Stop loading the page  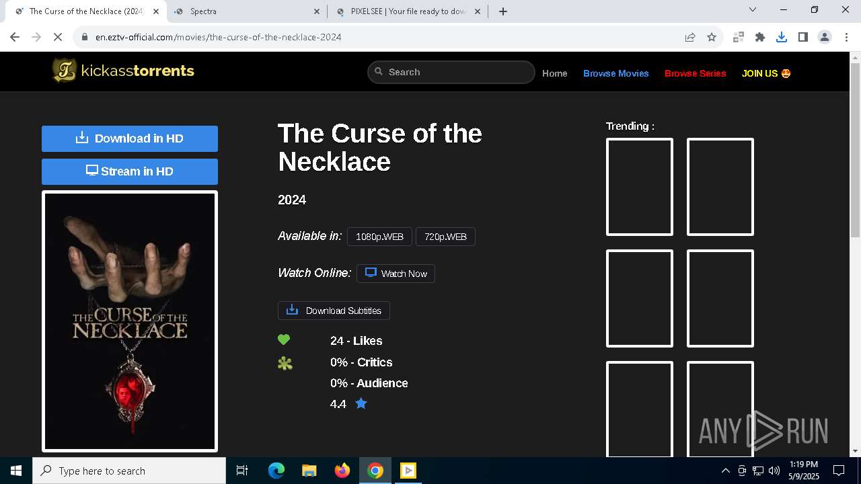pyautogui.click(x=58, y=37)
